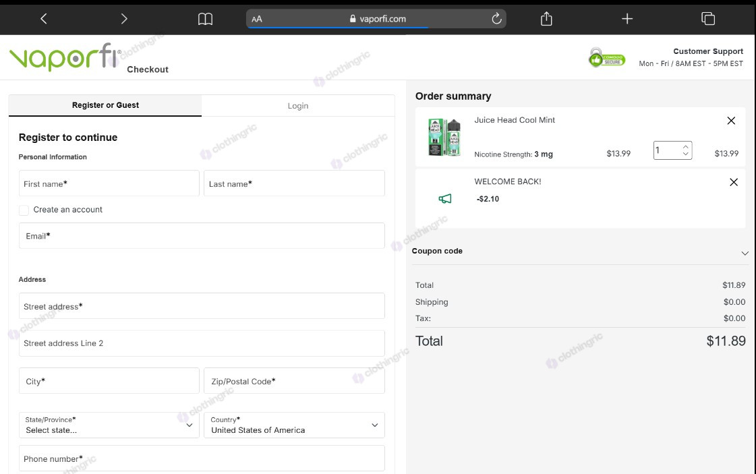
Task: Go forward with Safari forward arrow
Action: (x=124, y=19)
